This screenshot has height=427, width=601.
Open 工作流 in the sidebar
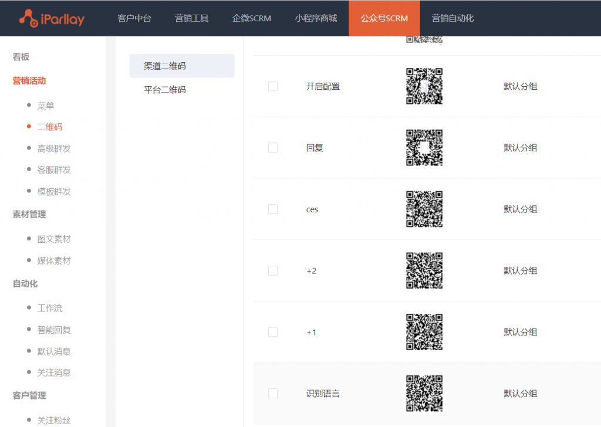click(50, 309)
